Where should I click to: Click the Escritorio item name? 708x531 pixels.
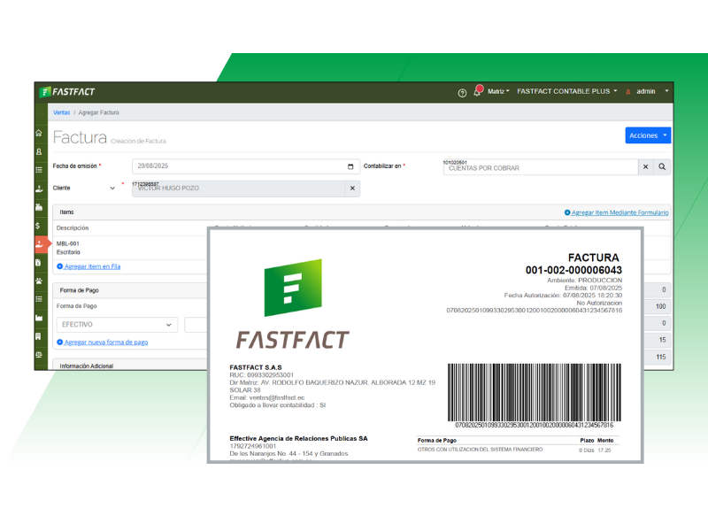point(68,252)
